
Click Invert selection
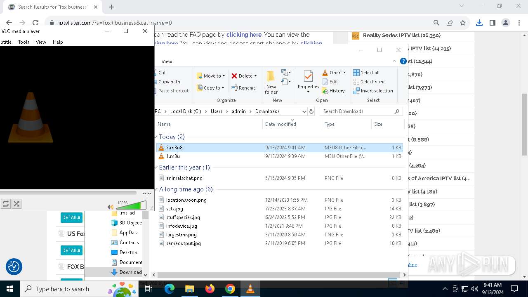coord(373,91)
